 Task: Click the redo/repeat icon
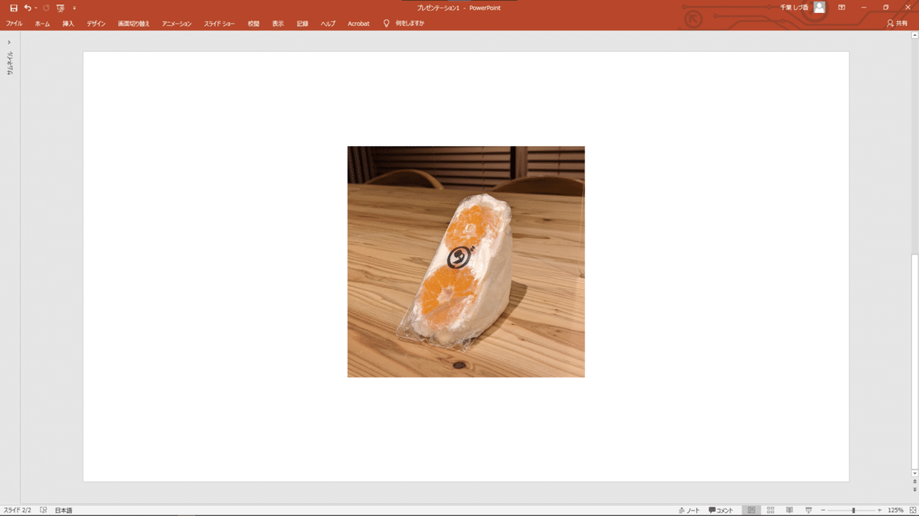[x=46, y=8]
